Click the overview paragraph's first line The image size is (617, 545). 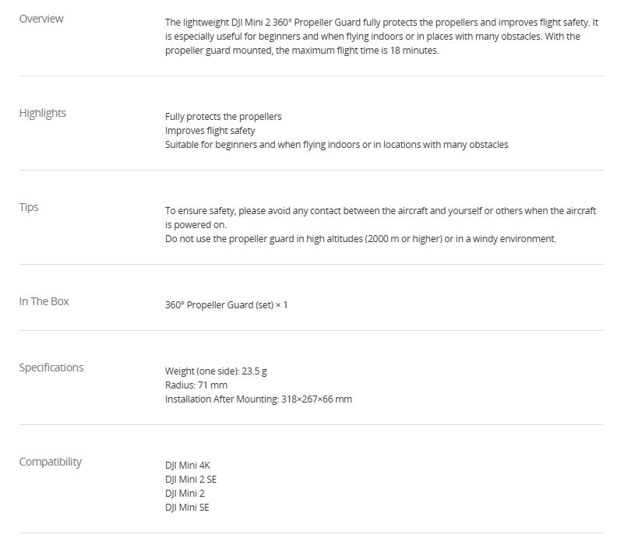pyautogui.click(x=381, y=23)
